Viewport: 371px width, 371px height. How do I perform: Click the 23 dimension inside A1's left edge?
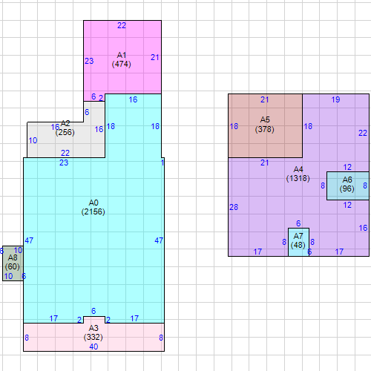tap(89, 61)
